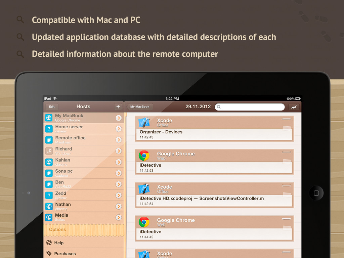Select the Richard host row
The width and height of the screenshot is (344, 258).
[84, 151]
